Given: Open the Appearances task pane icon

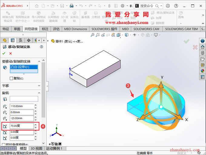Looking at the screenshot, I should click(x=202, y=71).
